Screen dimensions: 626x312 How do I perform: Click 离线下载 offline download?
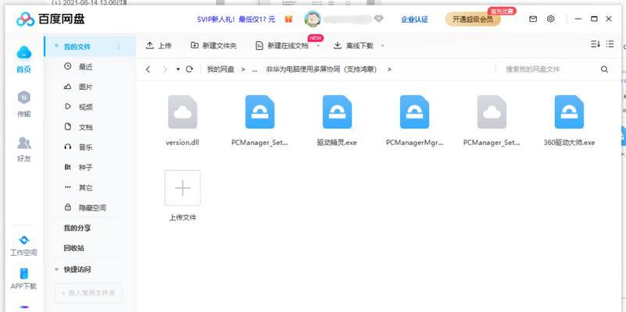353,45
